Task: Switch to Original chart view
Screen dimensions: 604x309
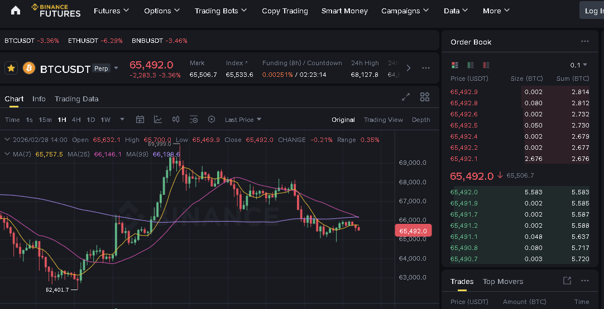Action: [343, 120]
